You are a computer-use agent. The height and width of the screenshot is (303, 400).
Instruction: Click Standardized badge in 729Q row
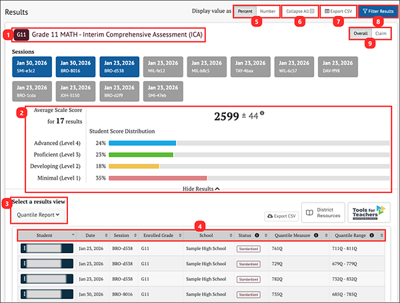point(249,264)
